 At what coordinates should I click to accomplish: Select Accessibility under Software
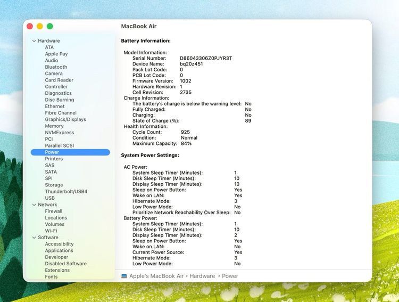tap(59, 244)
